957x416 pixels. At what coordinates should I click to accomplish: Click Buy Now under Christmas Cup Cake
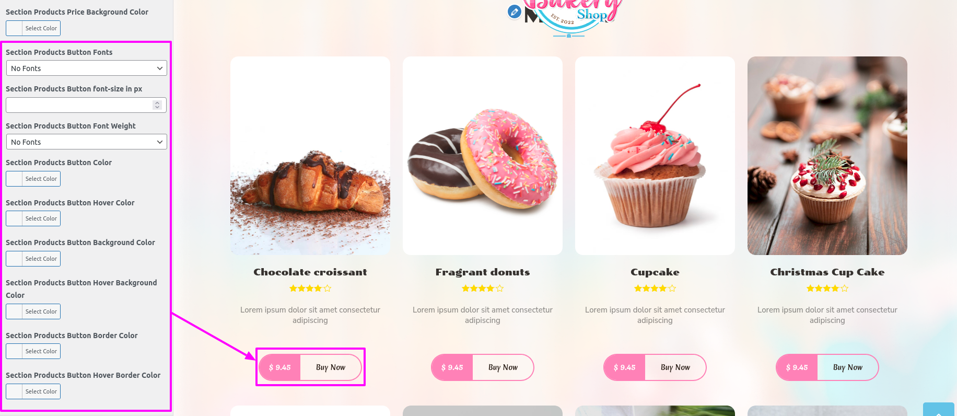[848, 367]
